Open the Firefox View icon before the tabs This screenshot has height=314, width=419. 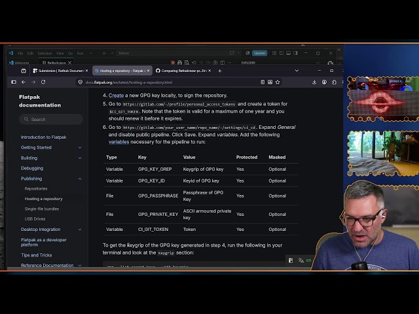(x=24, y=71)
